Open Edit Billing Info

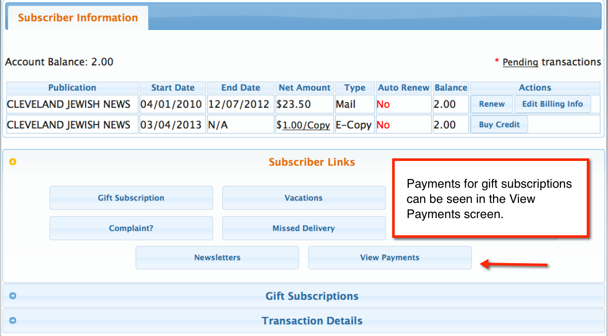pos(553,104)
